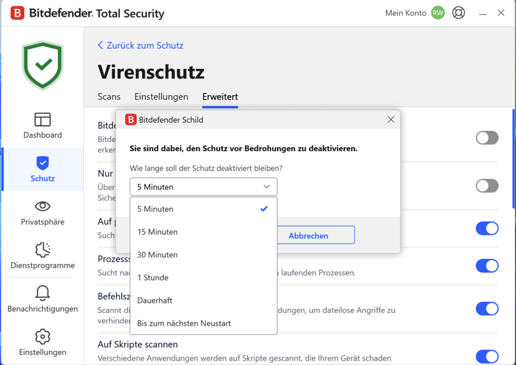
Task: Click the 'Virenschutz' page title
Action: point(151,71)
